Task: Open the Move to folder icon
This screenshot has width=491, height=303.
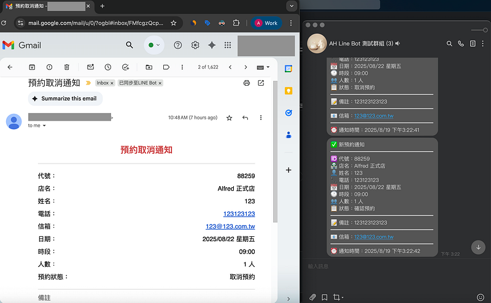Action: [149, 67]
